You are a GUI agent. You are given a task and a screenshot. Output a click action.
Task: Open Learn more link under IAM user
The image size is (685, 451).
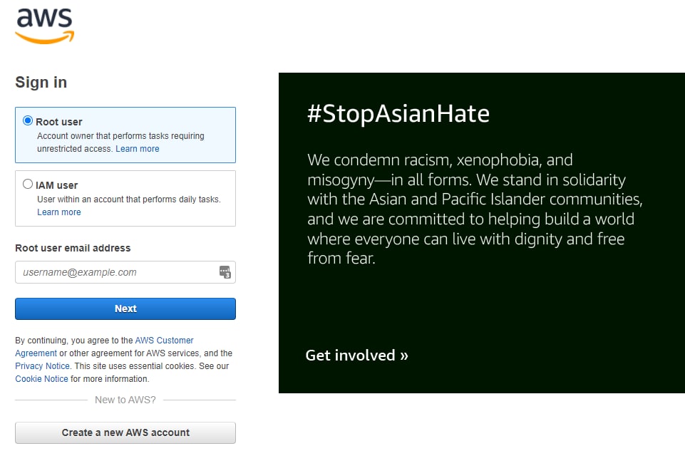tap(59, 212)
